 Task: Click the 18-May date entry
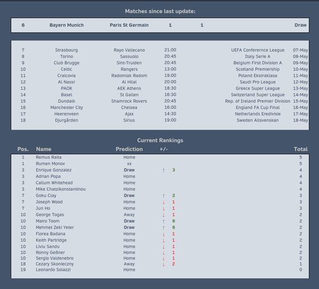[300, 121]
